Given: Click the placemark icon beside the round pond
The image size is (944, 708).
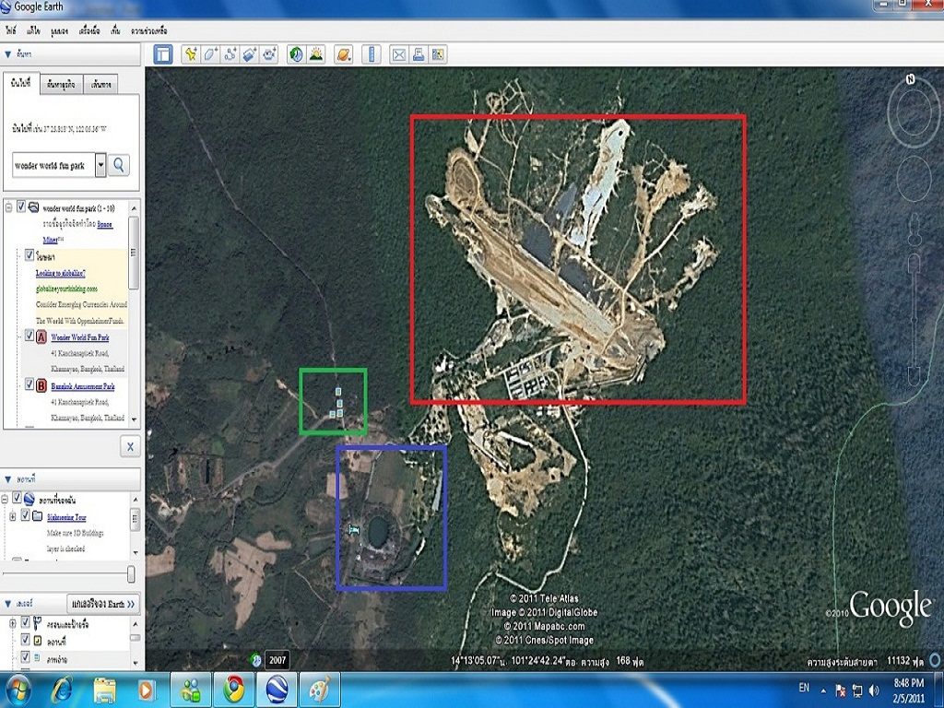Looking at the screenshot, I should [353, 530].
